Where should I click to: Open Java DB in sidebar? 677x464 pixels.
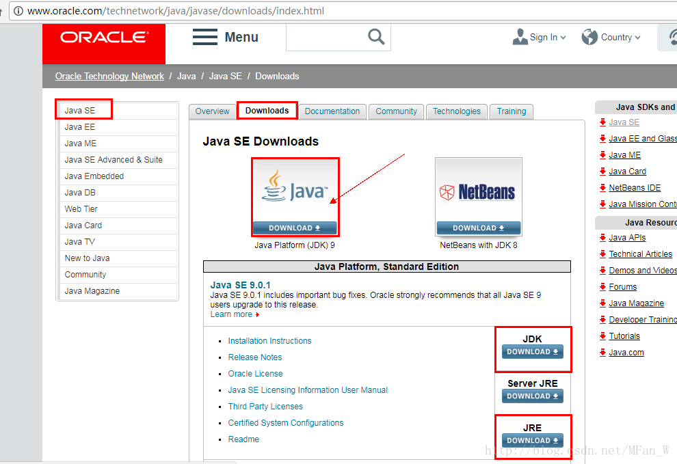[117, 193]
